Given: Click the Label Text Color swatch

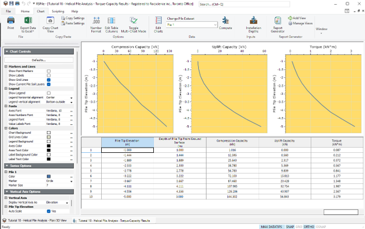Looking at the screenshot, I should pos(49,159).
